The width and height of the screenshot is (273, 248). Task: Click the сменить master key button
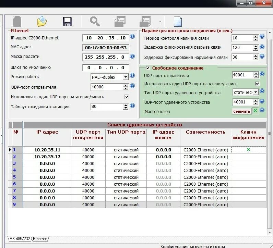[x=242, y=111]
